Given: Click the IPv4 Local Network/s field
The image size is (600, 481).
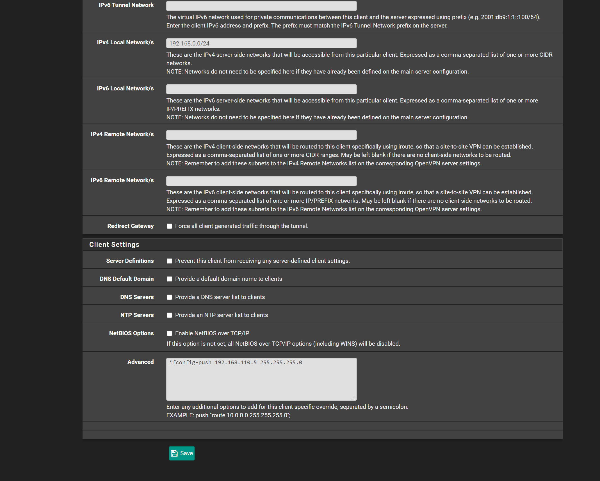Looking at the screenshot, I should (261, 43).
